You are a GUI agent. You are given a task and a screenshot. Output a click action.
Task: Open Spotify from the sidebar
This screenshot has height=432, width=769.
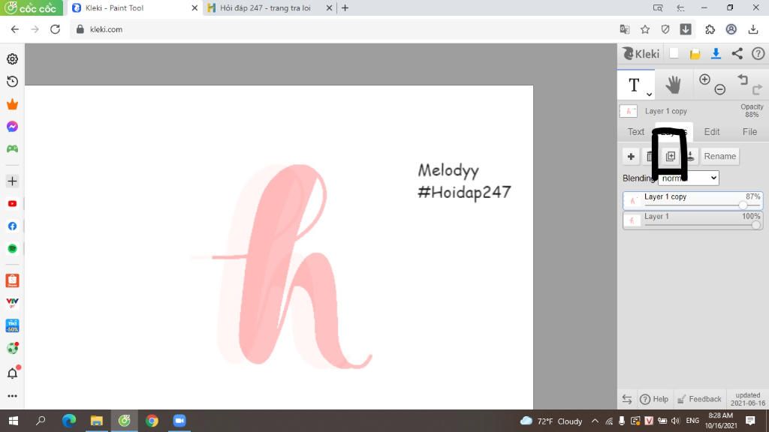[x=12, y=249]
